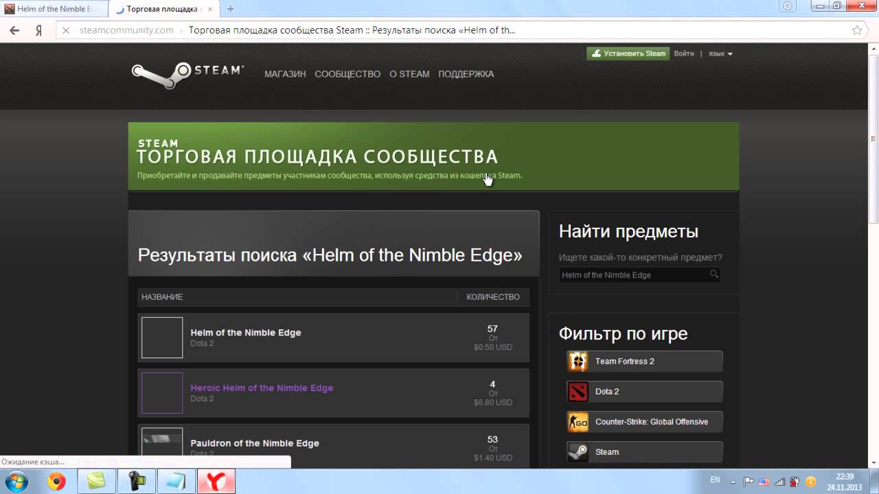Open the СООБЩЕСТВО community menu

(x=347, y=74)
